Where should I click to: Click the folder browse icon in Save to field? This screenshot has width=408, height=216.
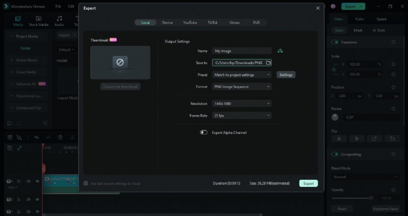268,63
